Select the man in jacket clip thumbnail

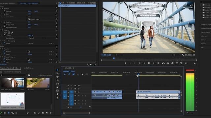click(13, 83)
